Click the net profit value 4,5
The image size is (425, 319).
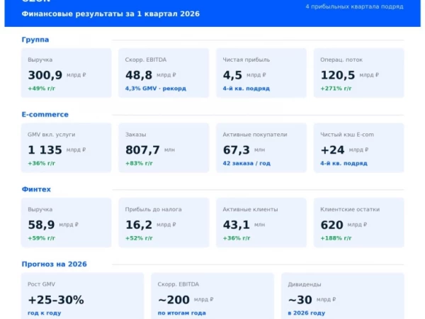232,75
